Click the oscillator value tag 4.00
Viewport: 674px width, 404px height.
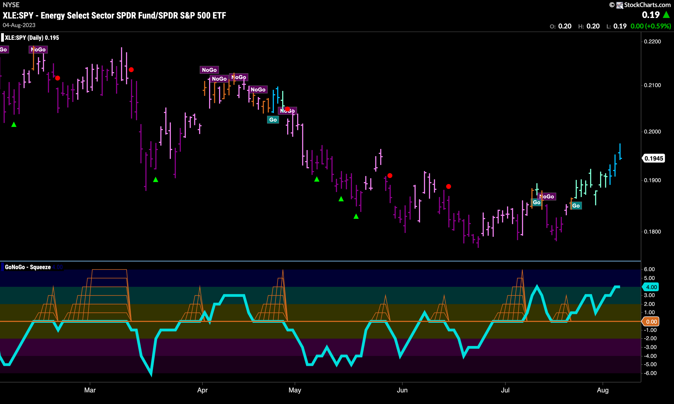pos(650,287)
